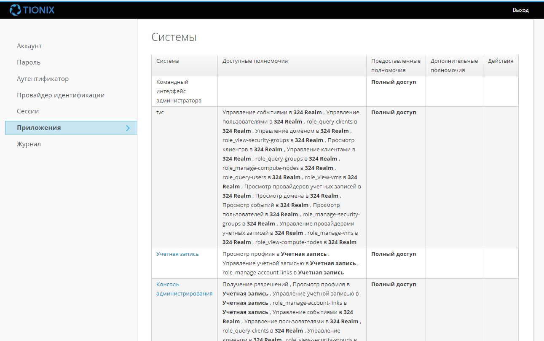Show the Сессии page from the sidebar
This screenshot has width=544, height=341.
pos(28,111)
